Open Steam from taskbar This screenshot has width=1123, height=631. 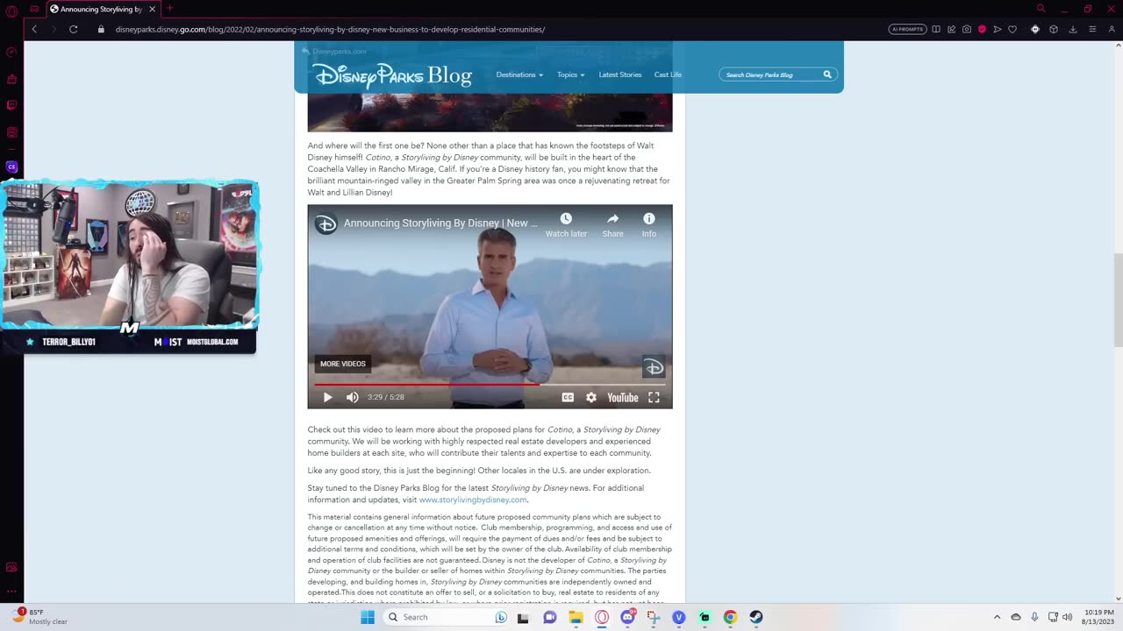click(755, 617)
